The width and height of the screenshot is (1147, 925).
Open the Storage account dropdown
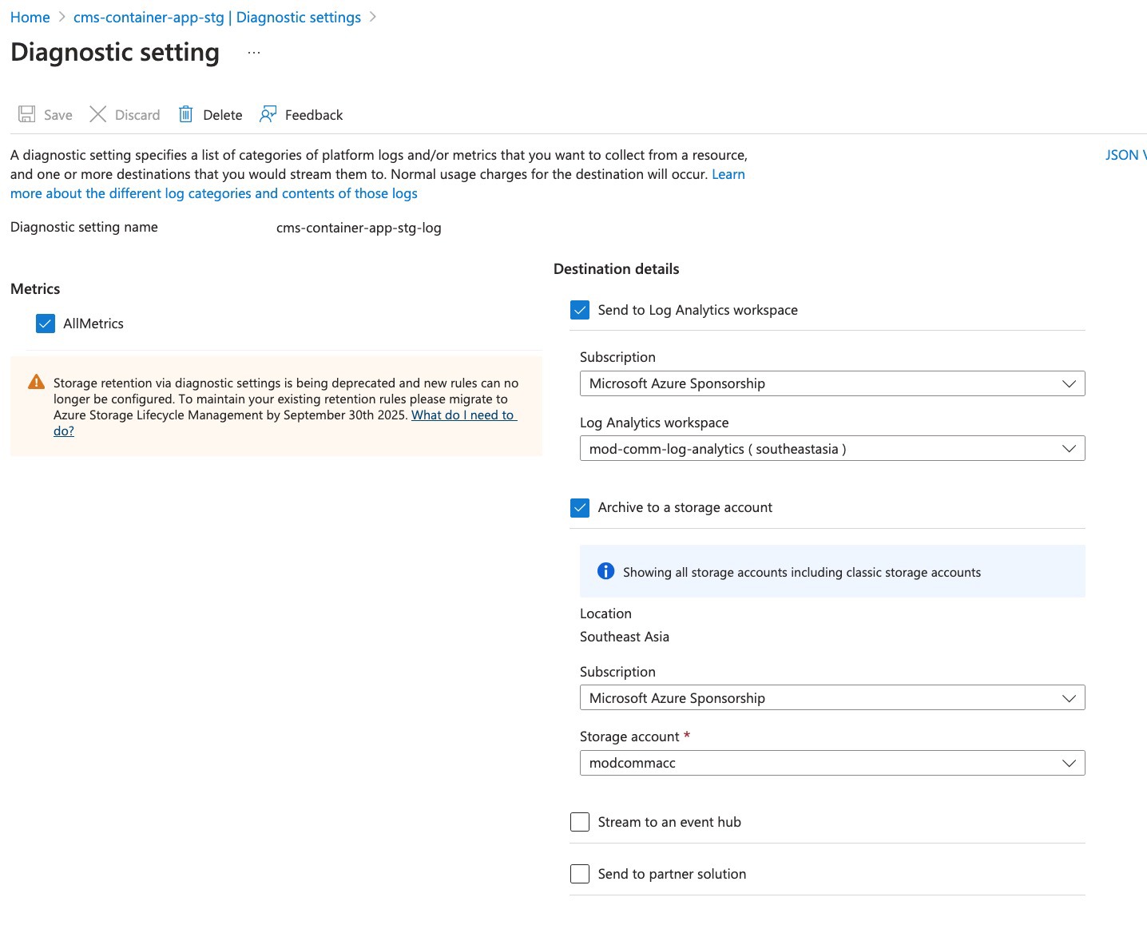click(x=831, y=763)
